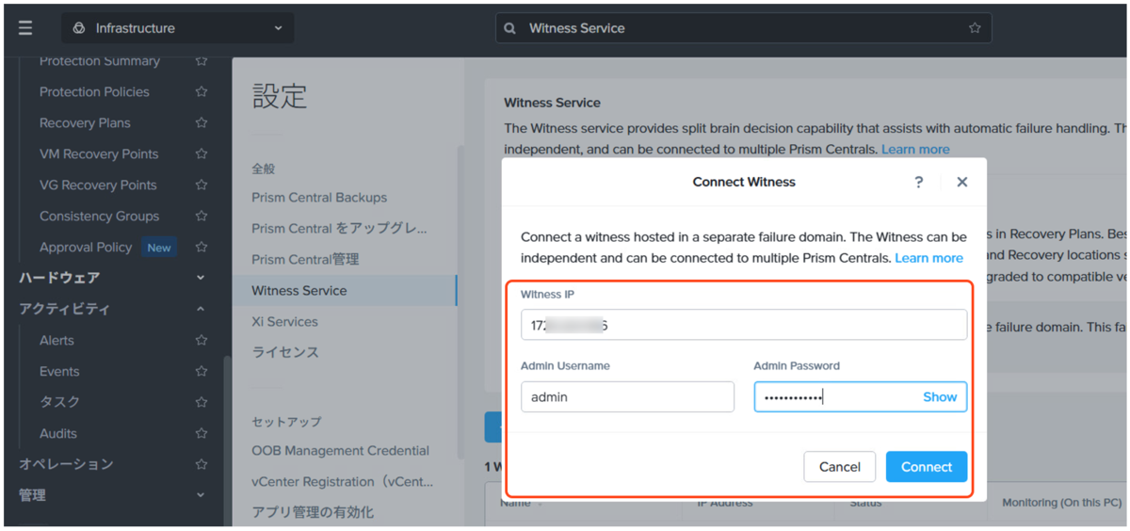Select Xi Services in the settings menu

(284, 322)
